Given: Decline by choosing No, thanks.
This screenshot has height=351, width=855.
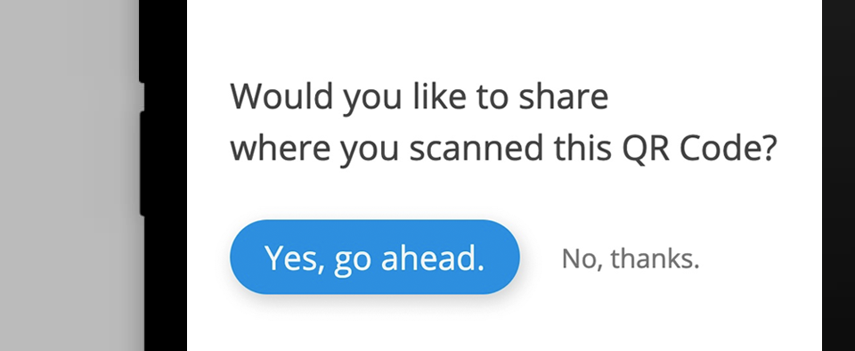Looking at the screenshot, I should [631, 259].
